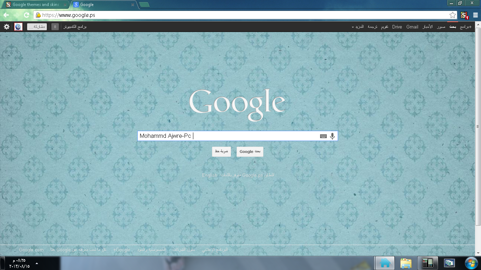Click the S favicon of the themes tab
481x270 pixels.
pyautogui.click(x=8, y=5)
